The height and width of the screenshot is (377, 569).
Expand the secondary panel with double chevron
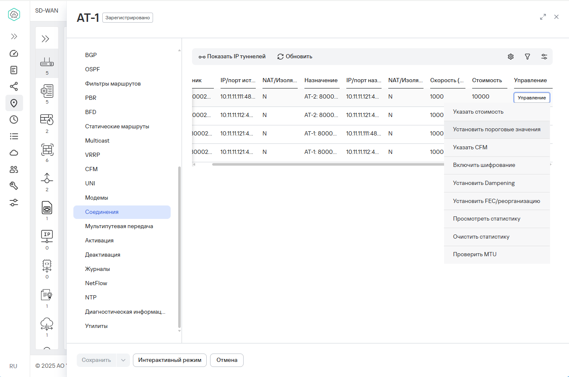(x=46, y=39)
